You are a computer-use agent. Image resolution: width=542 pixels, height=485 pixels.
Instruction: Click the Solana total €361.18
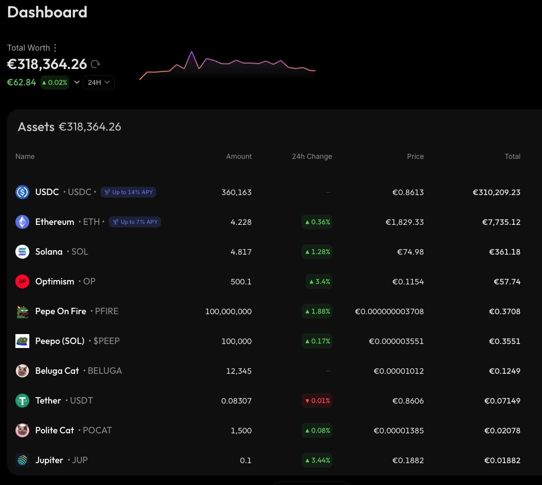(505, 252)
